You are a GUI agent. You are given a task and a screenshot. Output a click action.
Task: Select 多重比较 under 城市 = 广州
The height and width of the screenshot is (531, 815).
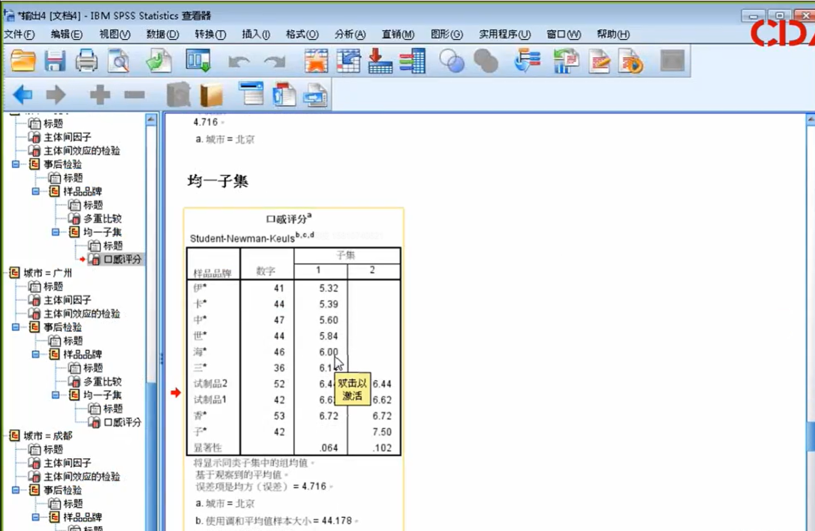tap(102, 381)
